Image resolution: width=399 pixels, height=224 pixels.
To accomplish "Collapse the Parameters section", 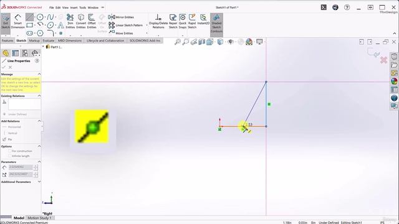I will tap(39, 162).
